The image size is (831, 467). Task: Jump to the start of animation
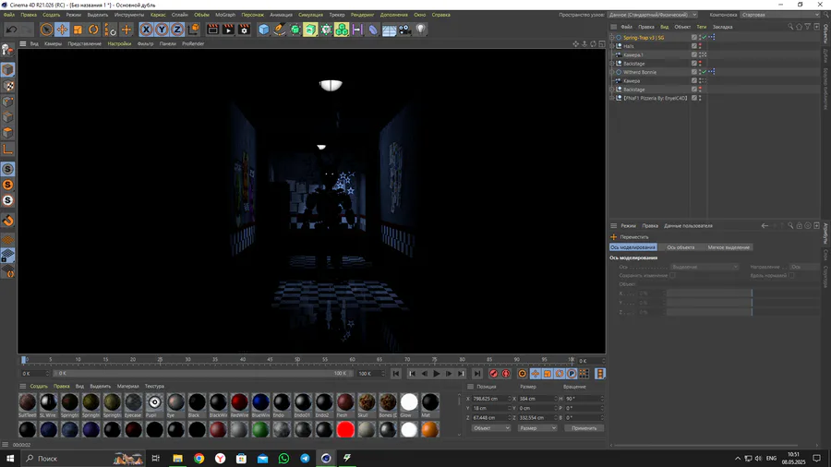(396, 374)
